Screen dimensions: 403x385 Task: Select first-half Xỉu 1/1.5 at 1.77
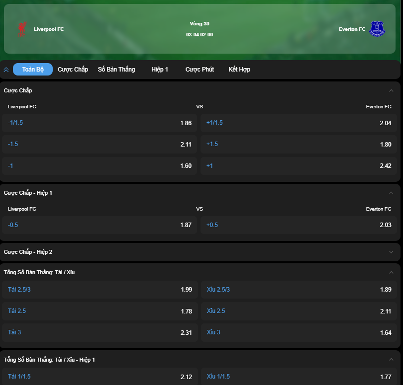coord(299,376)
